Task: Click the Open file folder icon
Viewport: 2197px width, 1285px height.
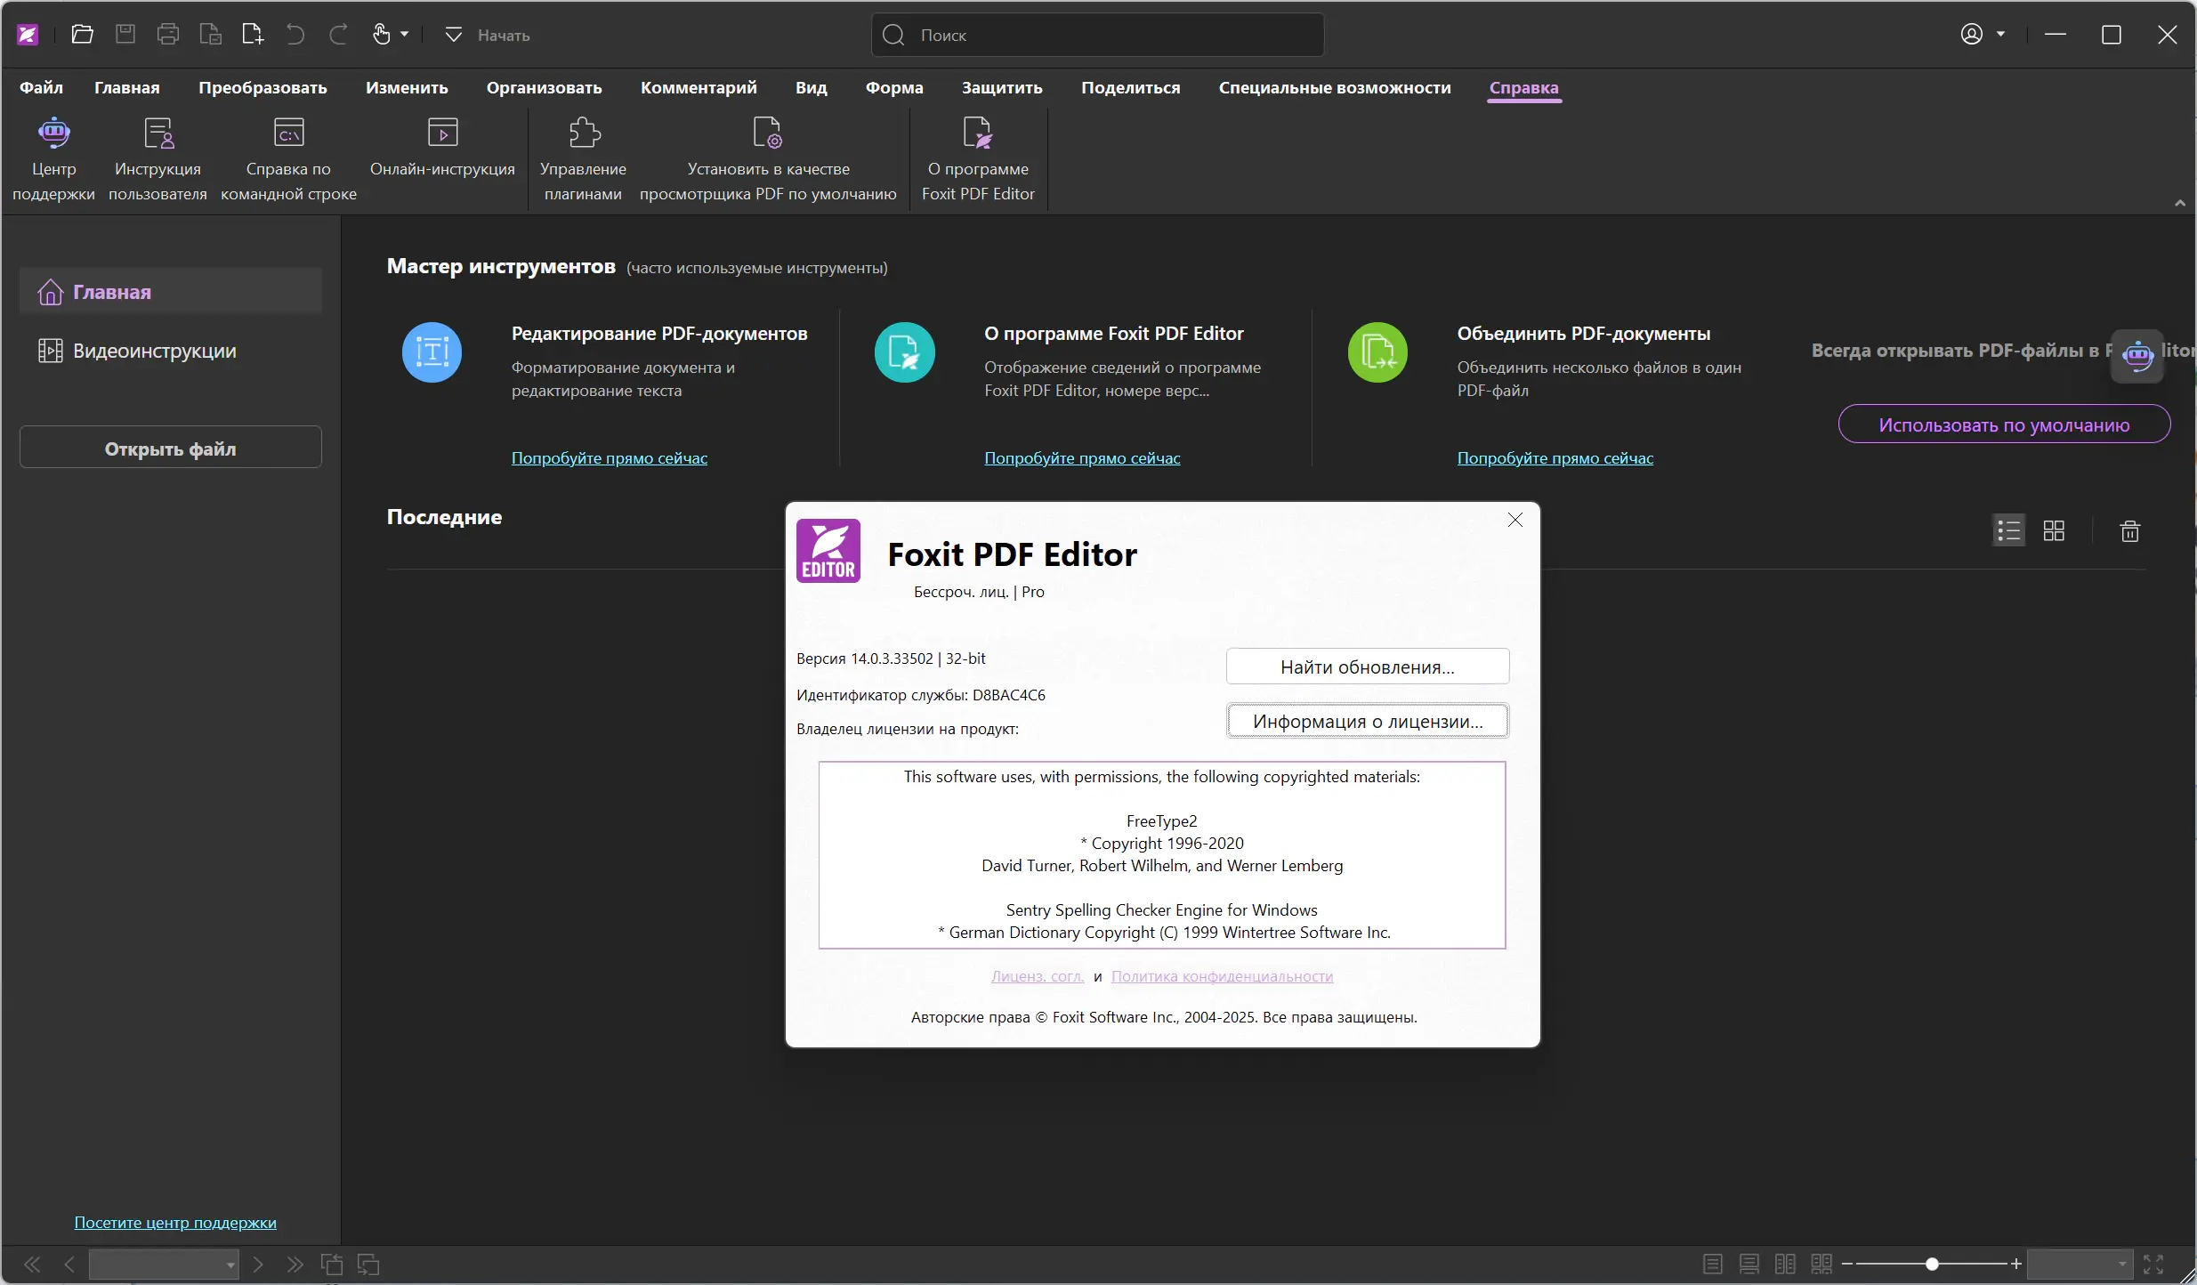Action: click(82, 35)
